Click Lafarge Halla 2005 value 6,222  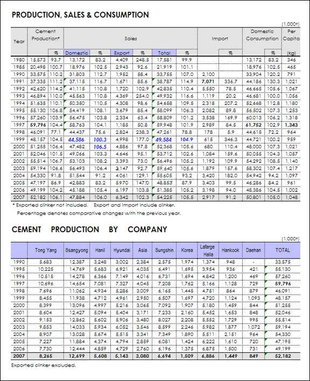(208, 341)
